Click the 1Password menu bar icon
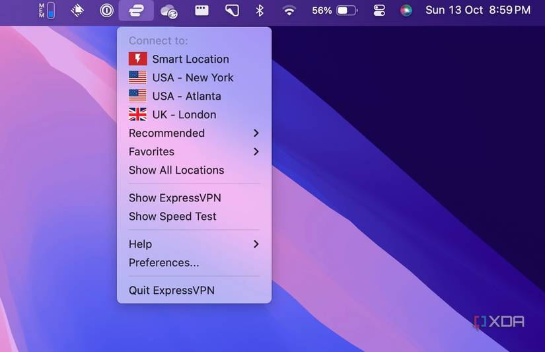This screenshot has height=352, width=545. point(107,11)
